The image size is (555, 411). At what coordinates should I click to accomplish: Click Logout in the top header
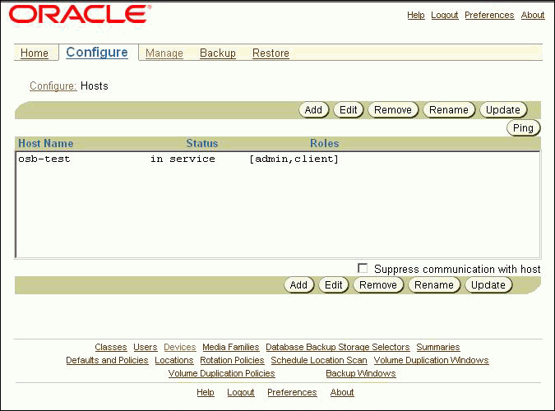point(445,16)
